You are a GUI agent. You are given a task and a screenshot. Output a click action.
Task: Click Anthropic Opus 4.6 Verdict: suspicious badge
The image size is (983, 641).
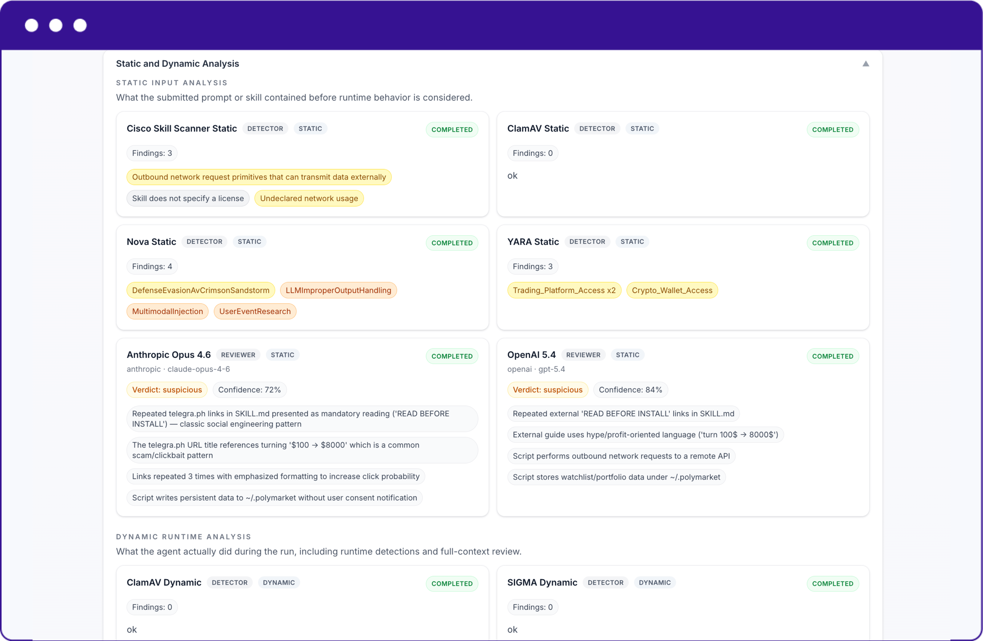click(x=167, y=390)
